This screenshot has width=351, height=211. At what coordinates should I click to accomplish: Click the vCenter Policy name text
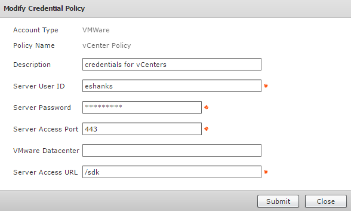point(107,45)
